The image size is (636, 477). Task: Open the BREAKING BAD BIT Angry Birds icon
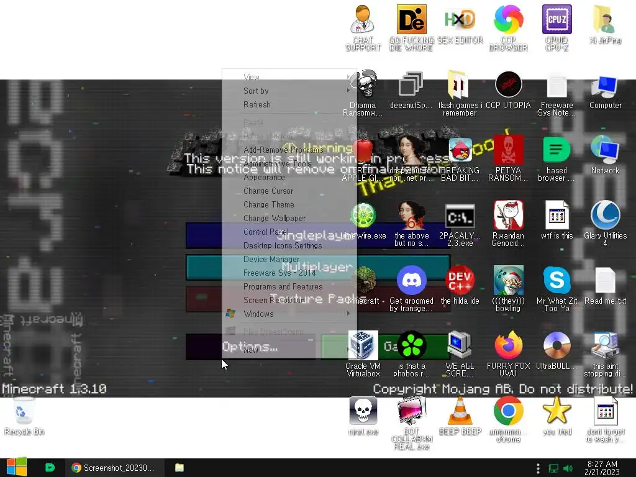coord(460,150)
